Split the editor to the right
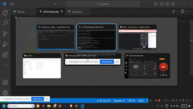Screen dimensions: 193x109 pyautogui.click(x=182, y=12)
